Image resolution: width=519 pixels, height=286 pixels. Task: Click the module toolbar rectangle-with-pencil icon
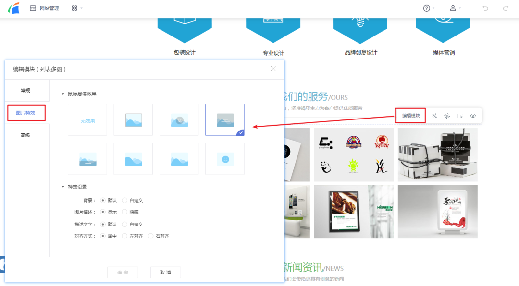coord(460,116)
